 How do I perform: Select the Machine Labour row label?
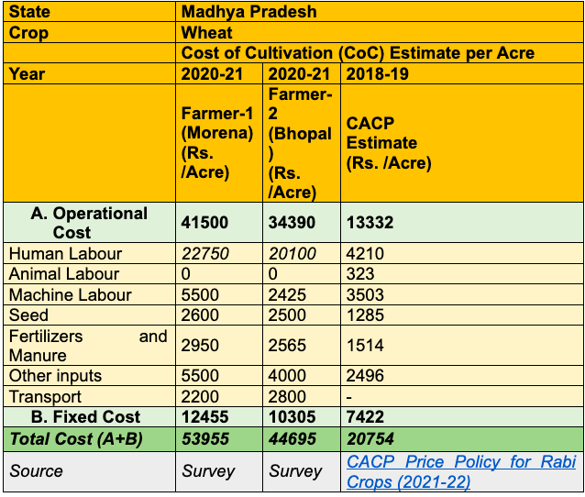click(x=71, y=294)
